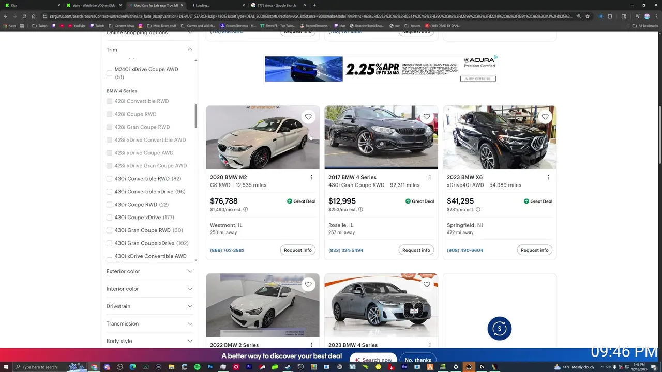Viewport: 662px width, 372px height.
Task: Click the Trim list inner scrollbar
Action: tap(196, 116)
